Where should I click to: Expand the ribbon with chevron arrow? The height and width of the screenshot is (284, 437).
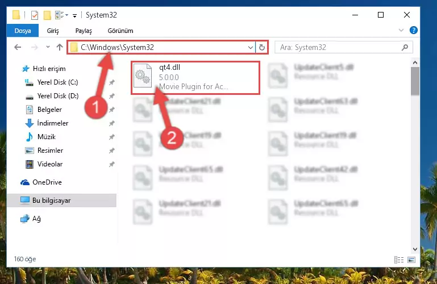coord(401,30)
